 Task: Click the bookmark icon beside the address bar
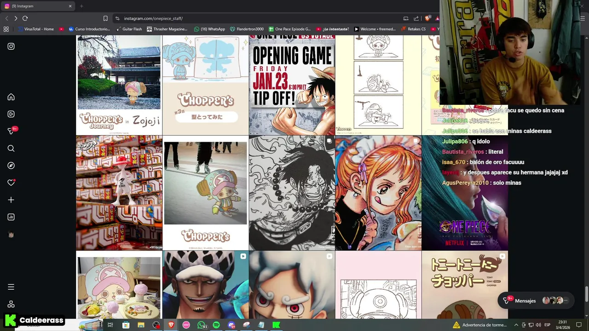(105, 18)
